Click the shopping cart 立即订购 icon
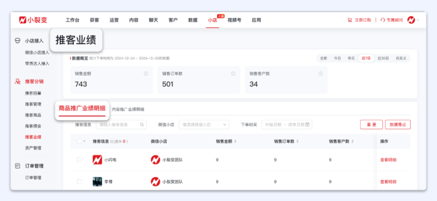 click(350, 20)
